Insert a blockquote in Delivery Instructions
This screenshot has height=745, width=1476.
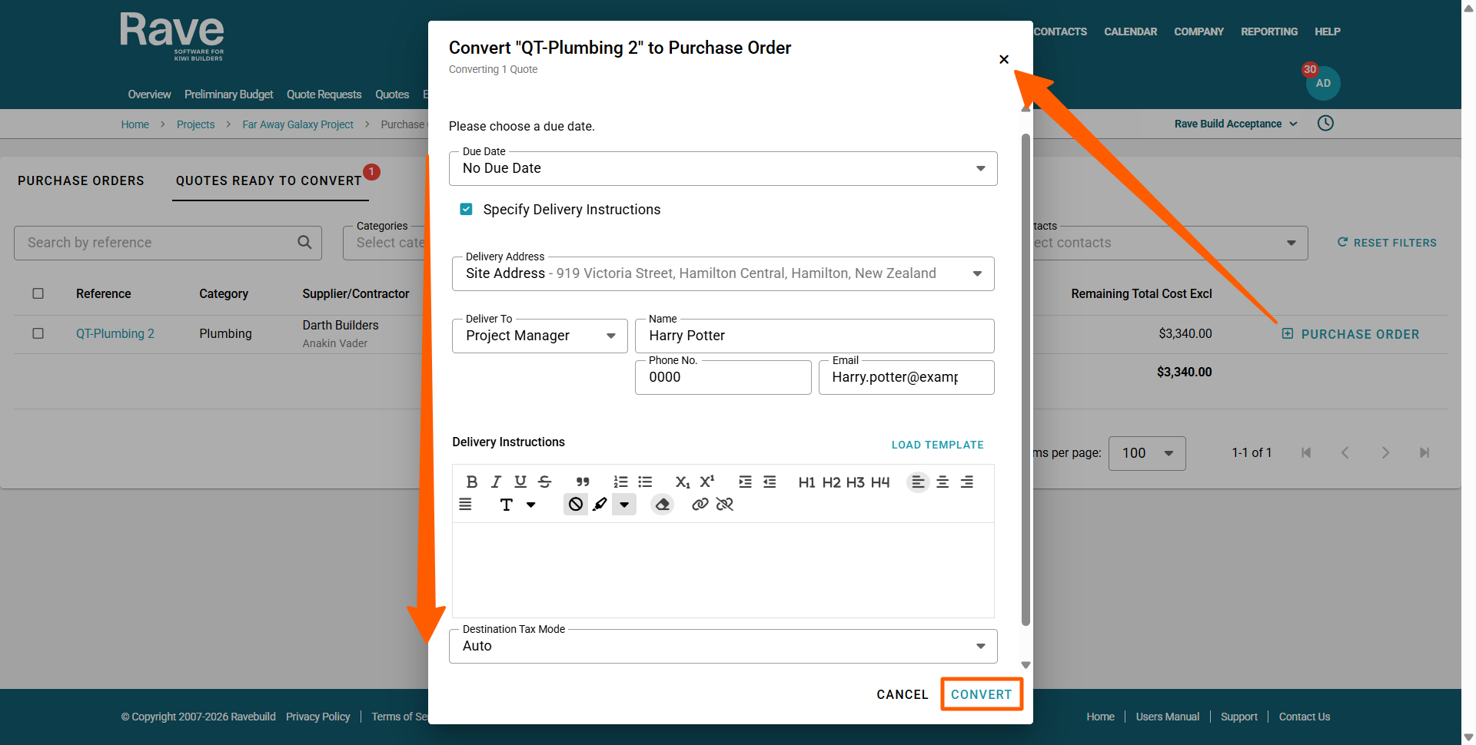(583, 482)
